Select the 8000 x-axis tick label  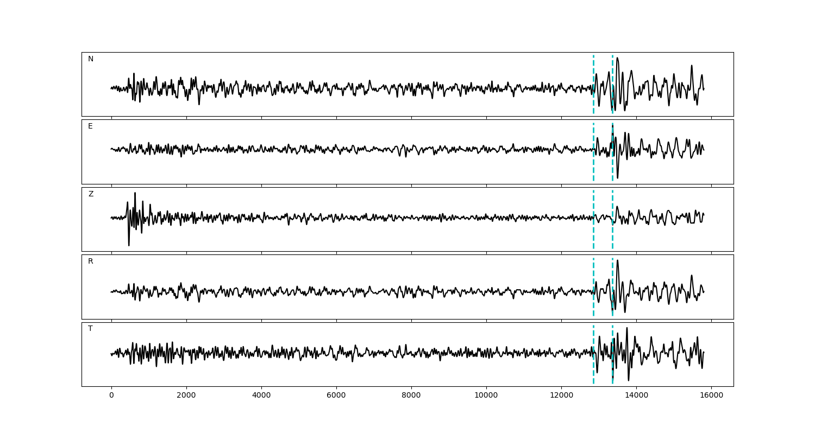(x=411, y=396)
